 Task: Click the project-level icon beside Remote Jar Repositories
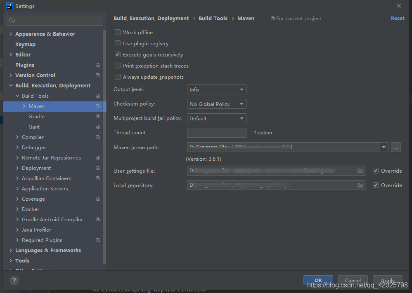tap(97, 158)
